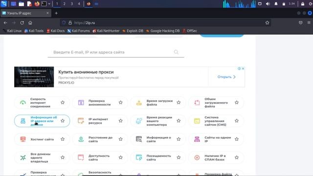Click the 'Посещаемость сайта' icon

tap(139, 157)
